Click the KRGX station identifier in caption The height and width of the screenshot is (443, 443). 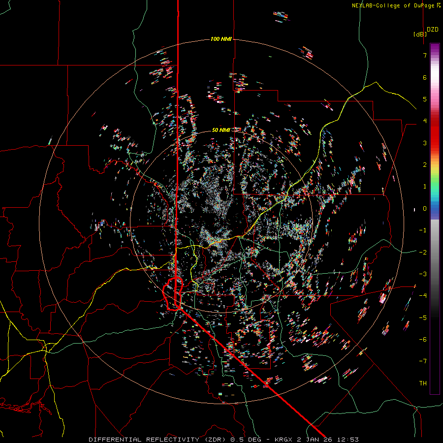pos(283,440)
